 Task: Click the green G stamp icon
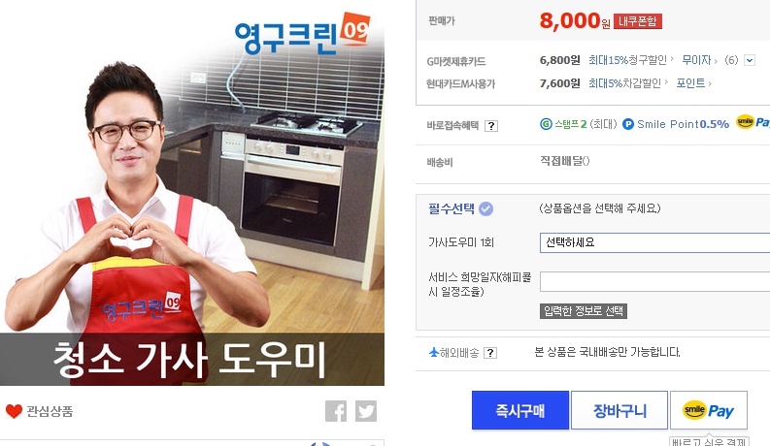546,124
